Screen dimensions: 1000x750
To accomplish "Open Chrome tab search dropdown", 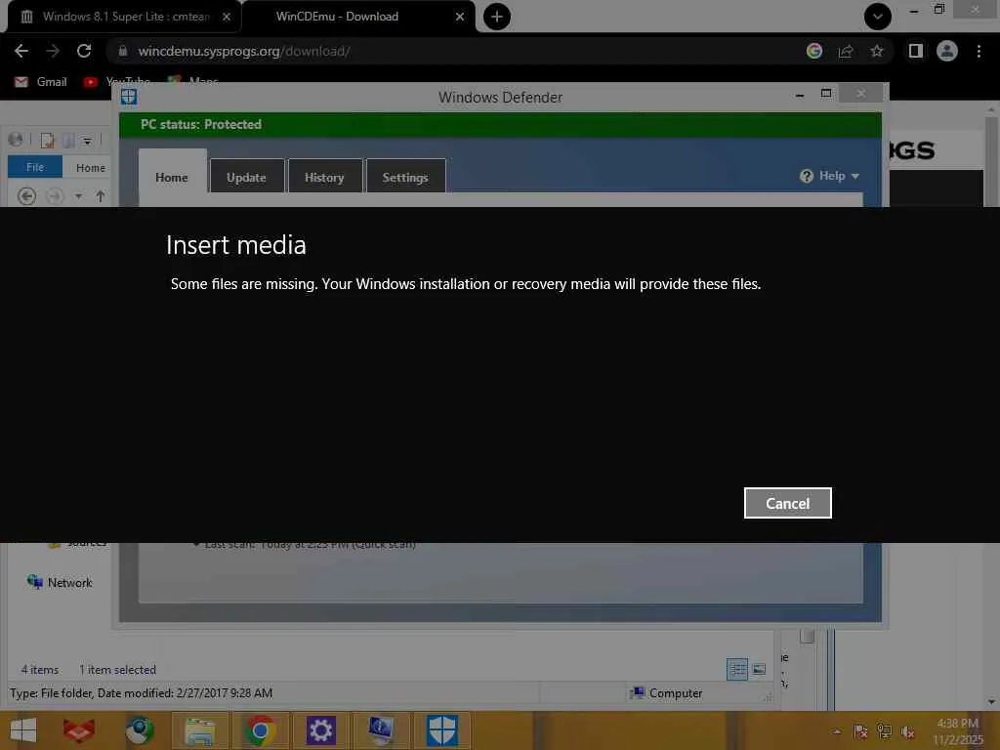I will [878, 17].
